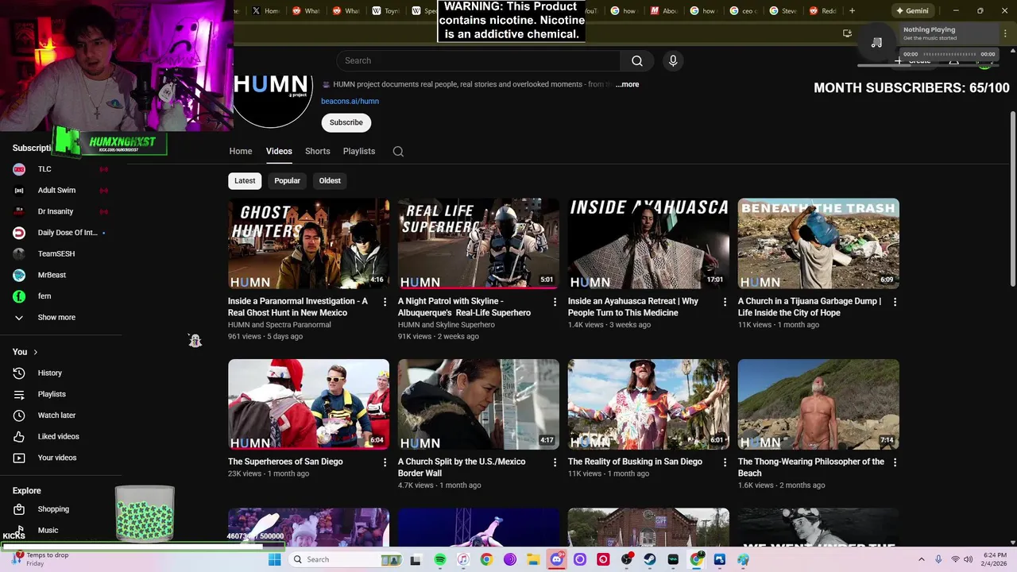The height and width of the screenshot is (572, 1017).
Task: Open the media widget three-dot menu
Action: (1007, 33)
